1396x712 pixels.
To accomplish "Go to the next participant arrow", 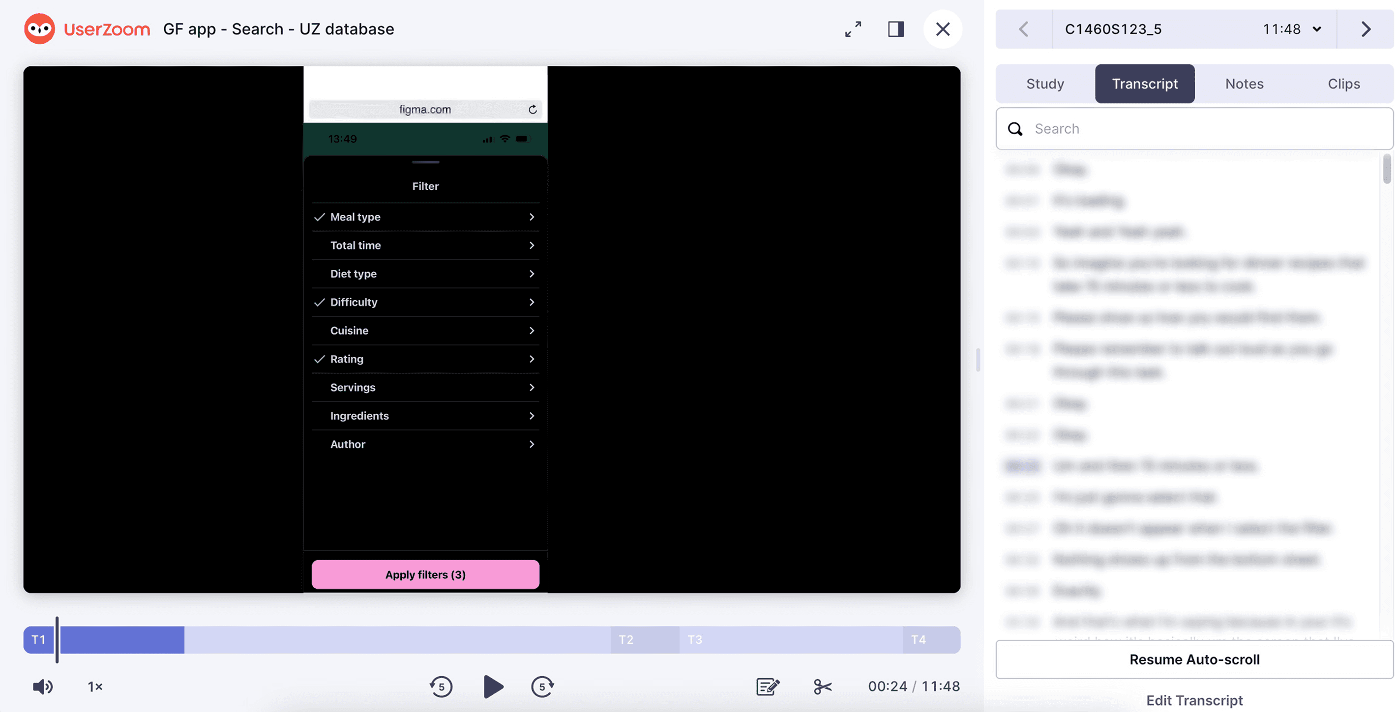I will pos(1365,29).
